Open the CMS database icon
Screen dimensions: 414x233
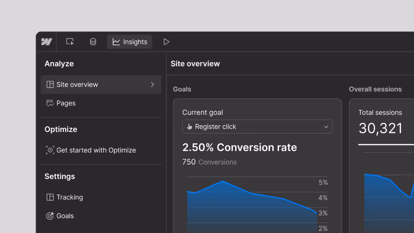(93, 42)
